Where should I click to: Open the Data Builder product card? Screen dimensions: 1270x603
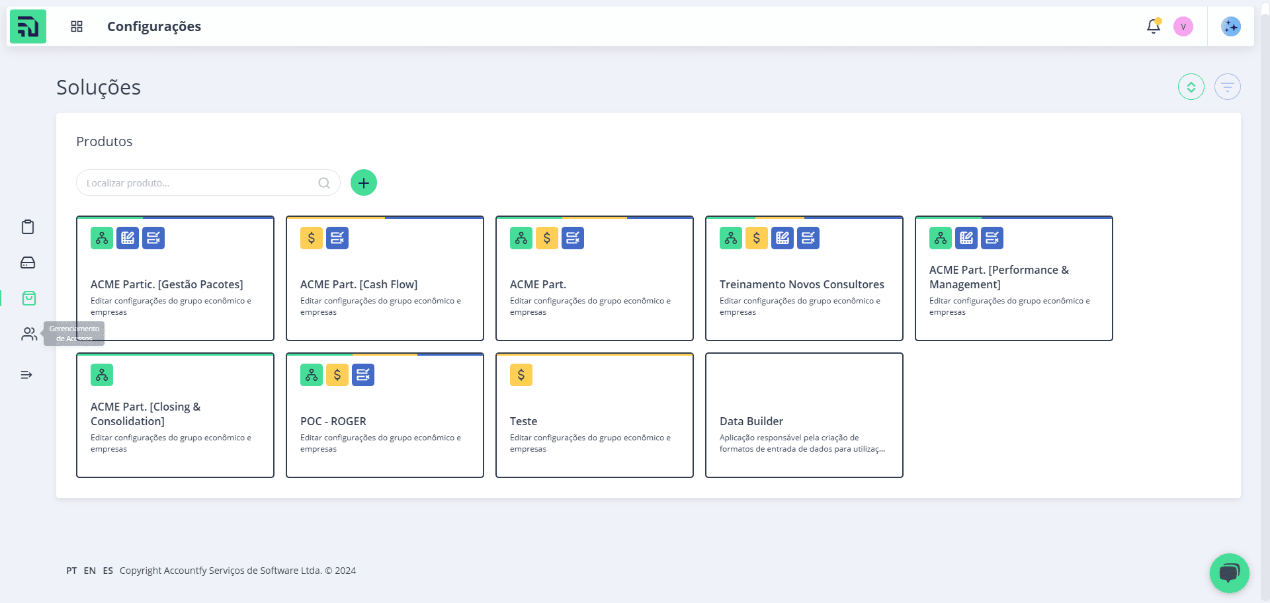[x=804, y=415]
